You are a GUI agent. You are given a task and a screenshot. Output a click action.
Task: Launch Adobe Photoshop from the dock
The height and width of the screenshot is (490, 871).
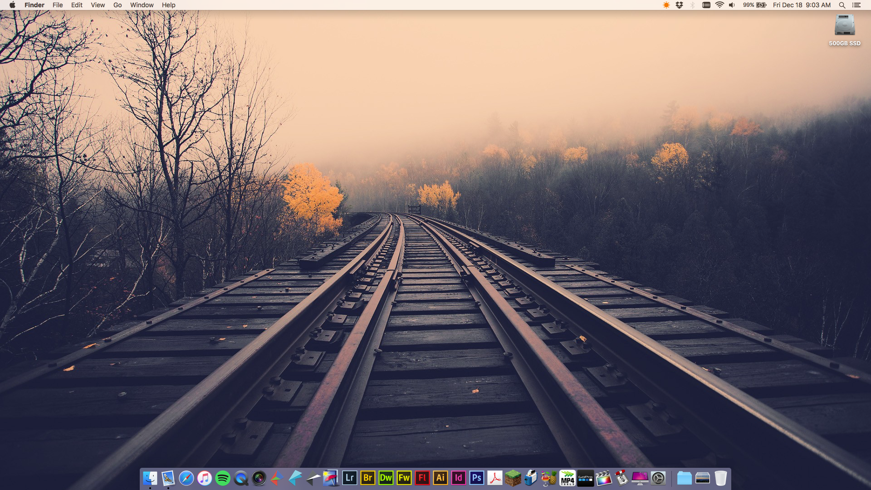[476, 478]
